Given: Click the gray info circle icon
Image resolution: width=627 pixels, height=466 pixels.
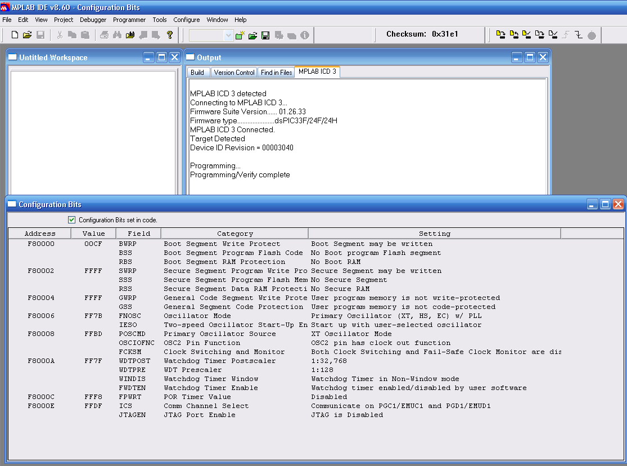Looking at the screenshot, I should tap(305, 35).
